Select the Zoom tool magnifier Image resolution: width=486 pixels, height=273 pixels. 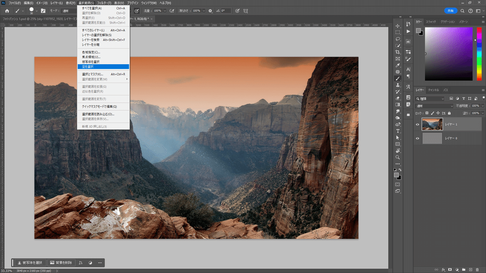[398, 157]
